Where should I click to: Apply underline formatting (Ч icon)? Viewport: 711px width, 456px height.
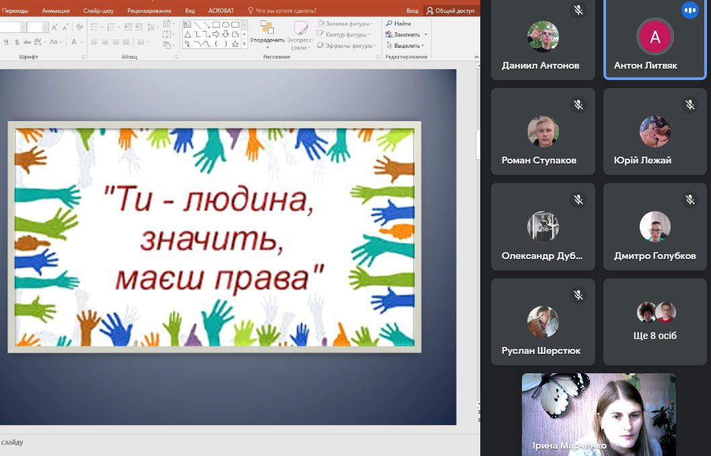click(x=6, y=42)
